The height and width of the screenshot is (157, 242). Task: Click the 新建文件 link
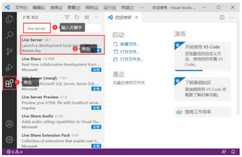click(126, 44)
